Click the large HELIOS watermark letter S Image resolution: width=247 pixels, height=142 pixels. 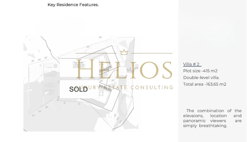coord(167,70)
